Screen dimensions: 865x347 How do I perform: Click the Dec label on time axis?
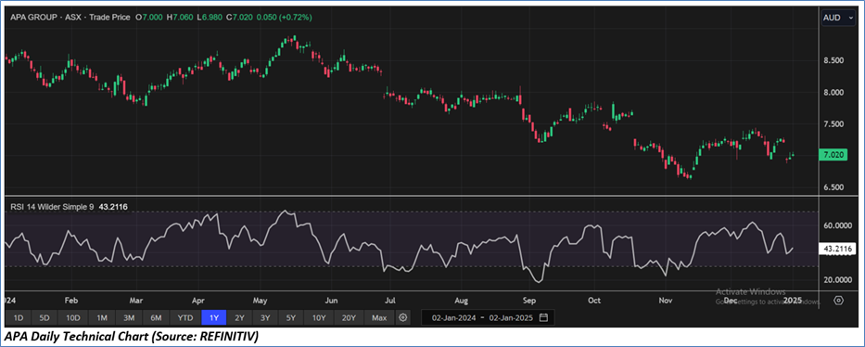point(731,301)
